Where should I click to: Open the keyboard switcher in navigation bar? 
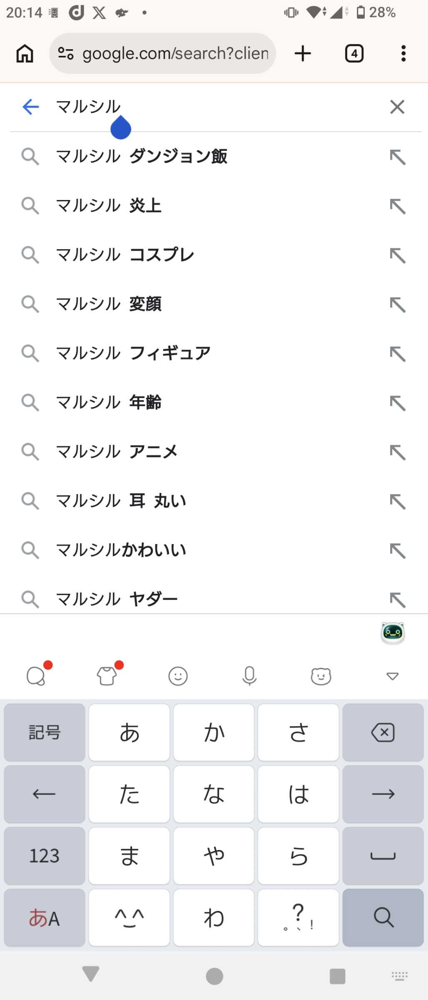pyautogui.click(x=399, y=976)
